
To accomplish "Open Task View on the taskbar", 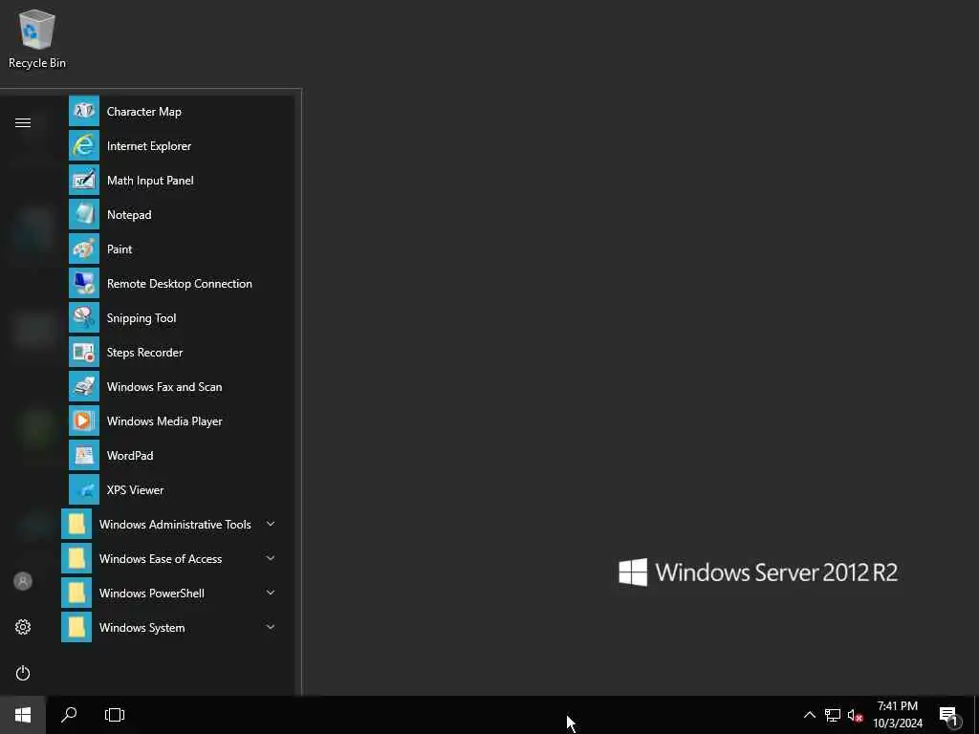I will coord(115,715).
